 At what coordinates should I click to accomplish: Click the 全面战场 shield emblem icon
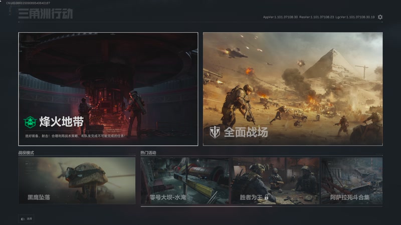click(215, 132)
